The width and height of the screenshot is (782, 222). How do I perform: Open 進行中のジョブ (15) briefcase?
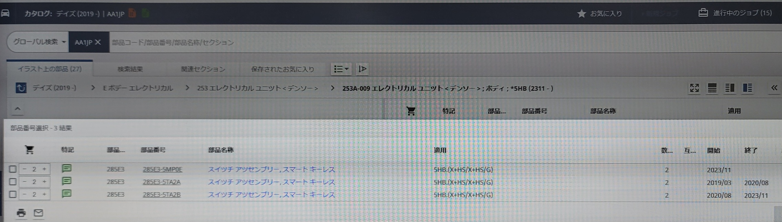(x=703, y=13)
